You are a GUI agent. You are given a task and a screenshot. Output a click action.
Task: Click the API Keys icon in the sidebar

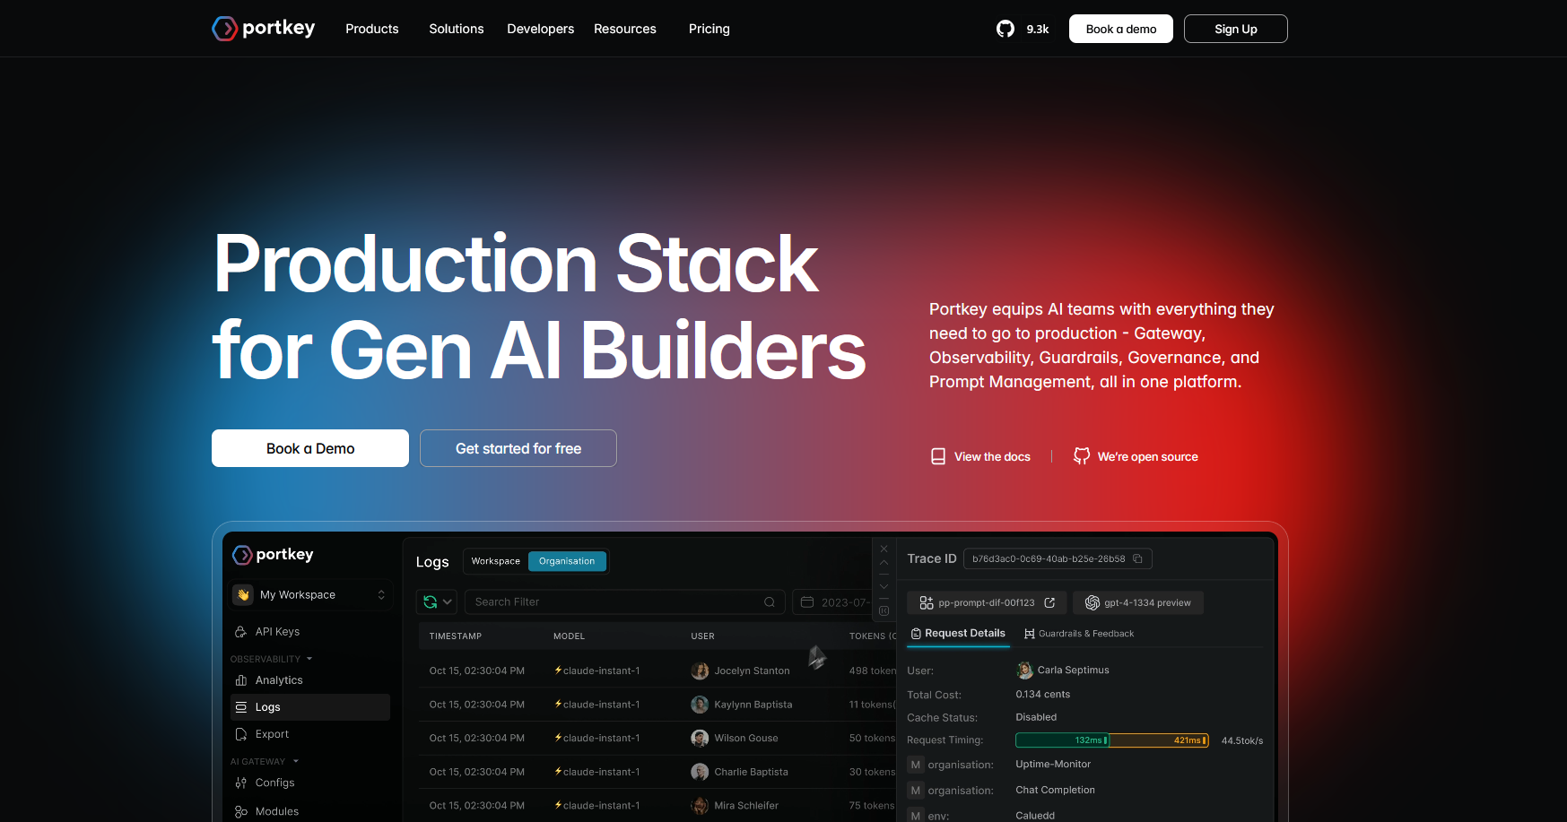240,632
